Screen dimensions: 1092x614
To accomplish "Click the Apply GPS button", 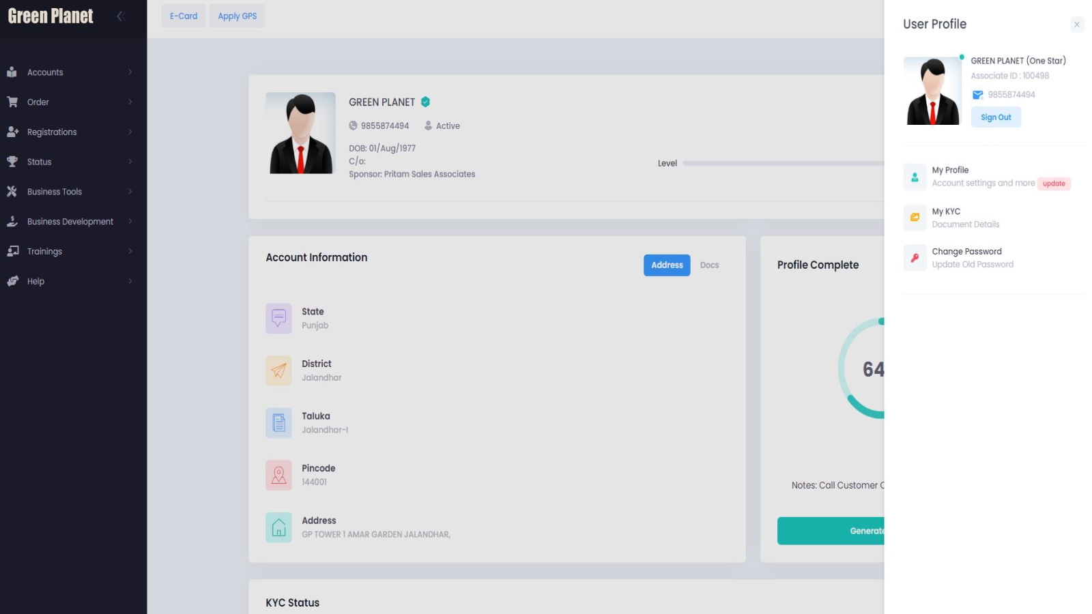I will (x=238, y=16).
